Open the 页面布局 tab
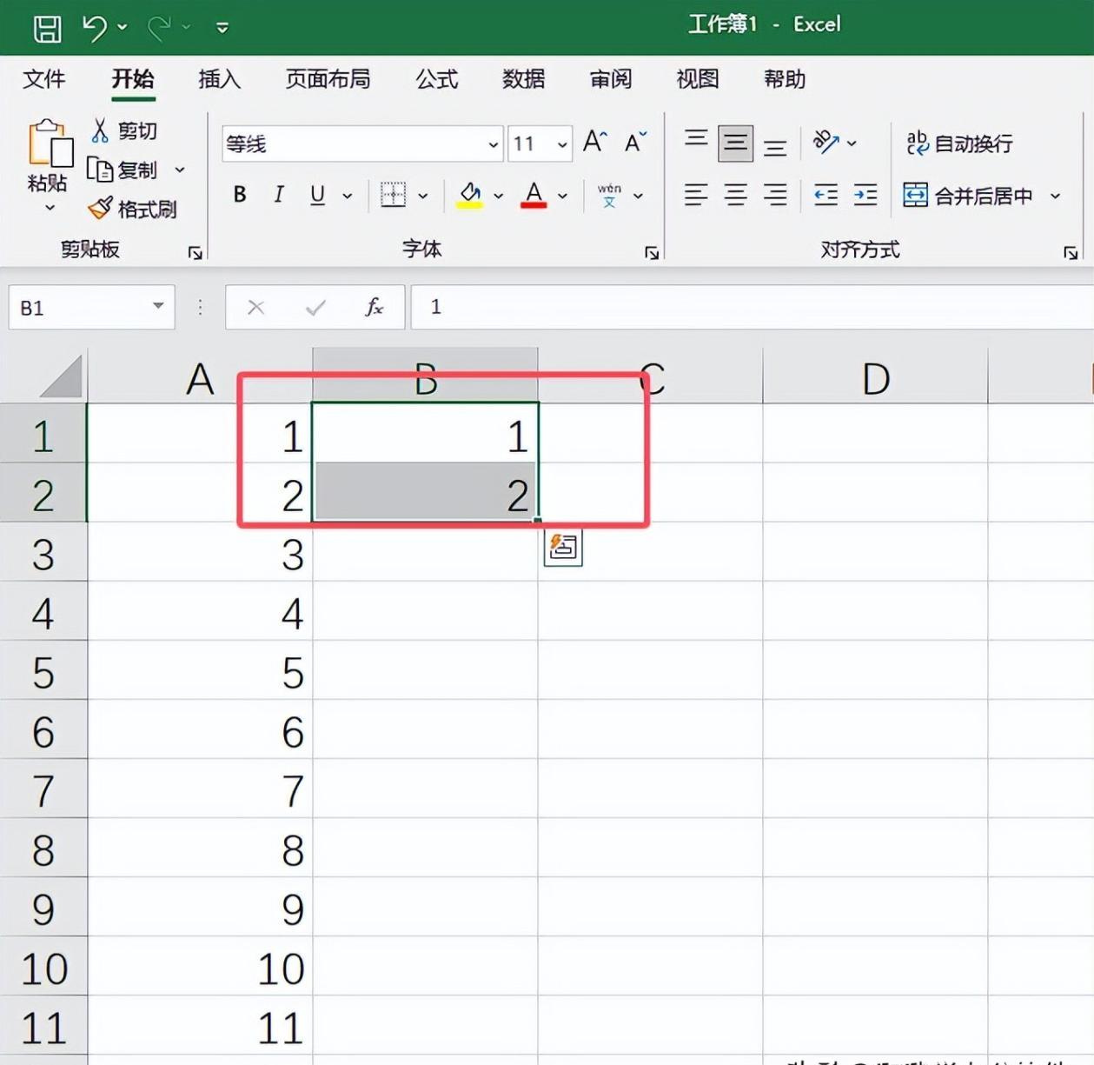The height and width of the screenshot is (1065, 1094). [328, 79]
